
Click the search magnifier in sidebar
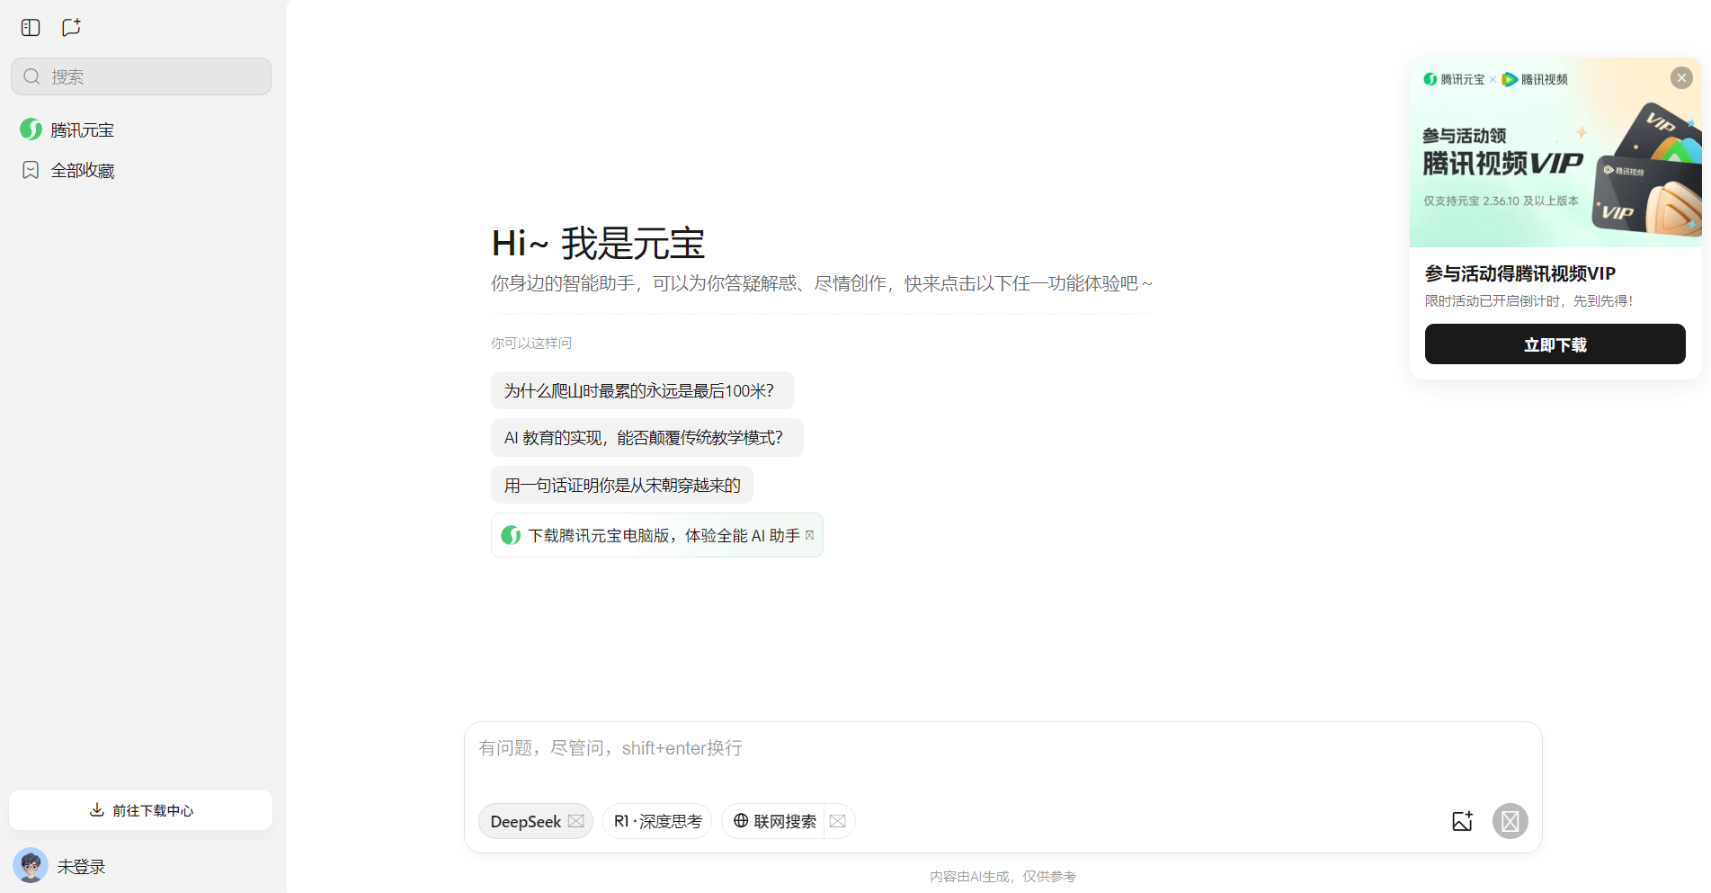coord(31,76)
